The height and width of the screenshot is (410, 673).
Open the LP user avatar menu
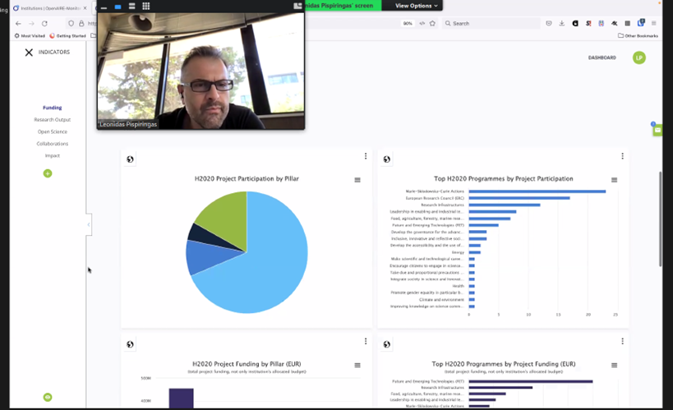coord(639,58)
